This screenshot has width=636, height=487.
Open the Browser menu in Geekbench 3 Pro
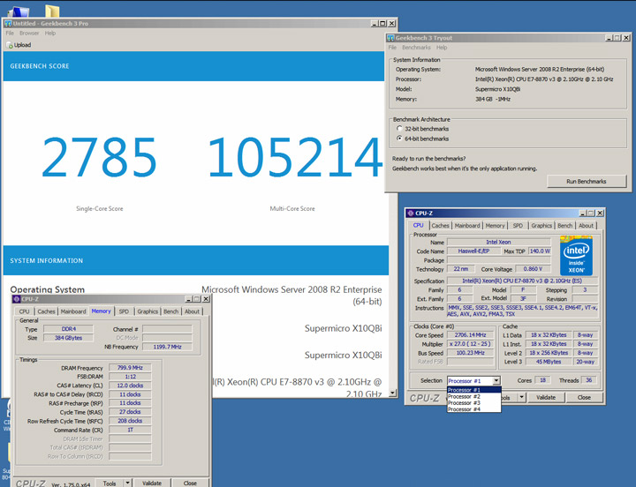pos(29,34)
